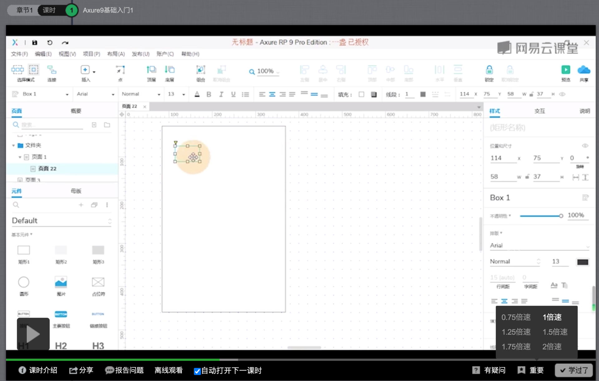599x381 pixels.
Task: Click the 分享 share button
Action: pyautogui.click(x=81, y=370)
